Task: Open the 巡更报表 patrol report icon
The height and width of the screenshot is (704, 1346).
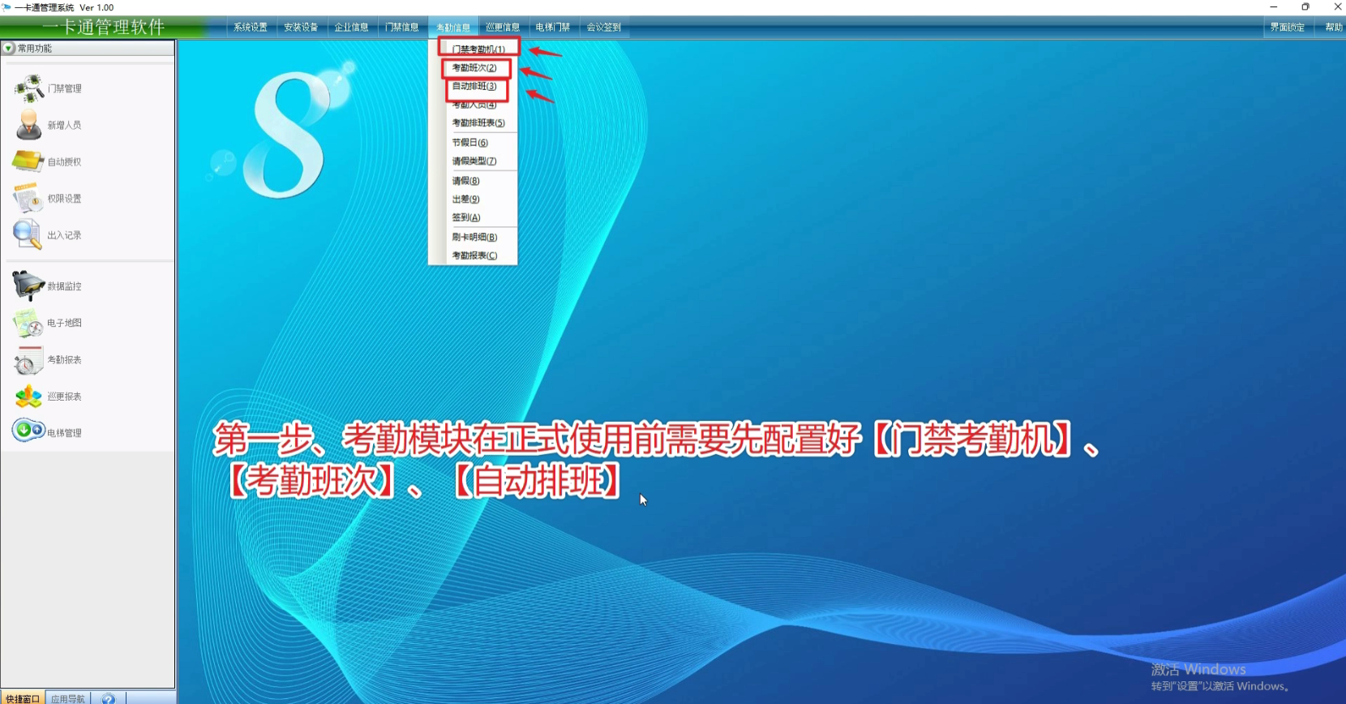Action: click(28, 396)
